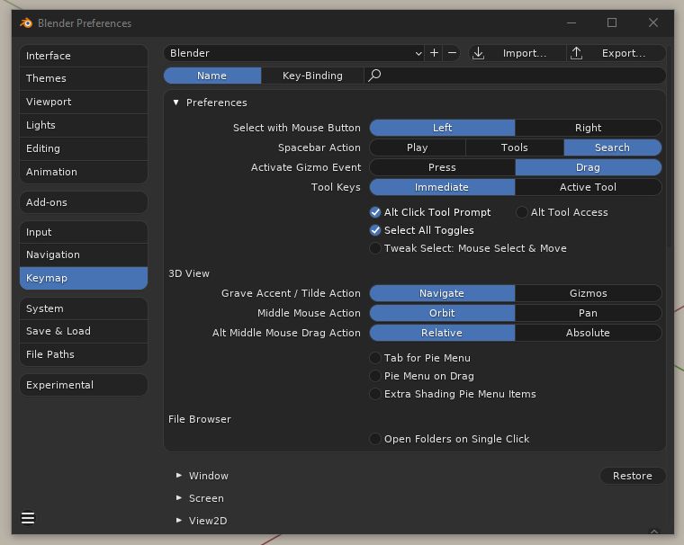Image resolution: width=684 pixels, height=545 pixels.
Task: Enable Tweak Select: Mouse Select & Move
Action: click(x=375, y=248)
